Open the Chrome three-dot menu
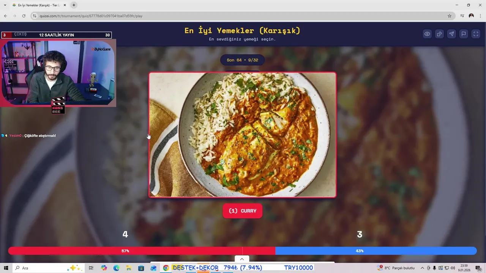 [480, 16]
